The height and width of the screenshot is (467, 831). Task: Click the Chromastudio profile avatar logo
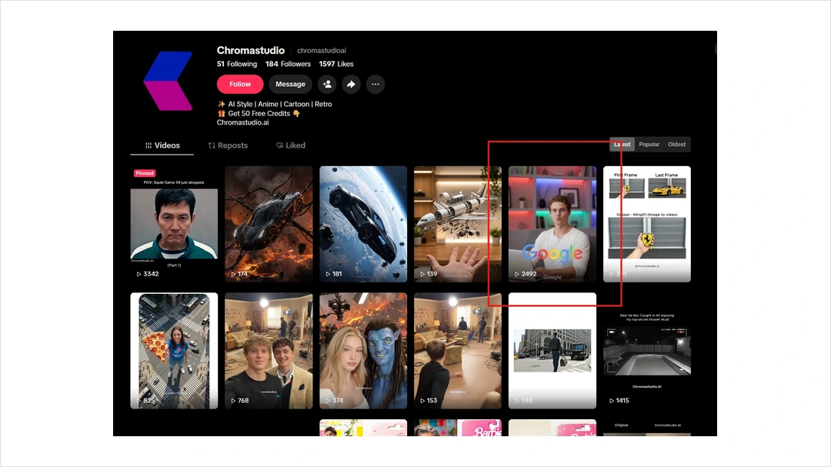(x=168, y=81)
